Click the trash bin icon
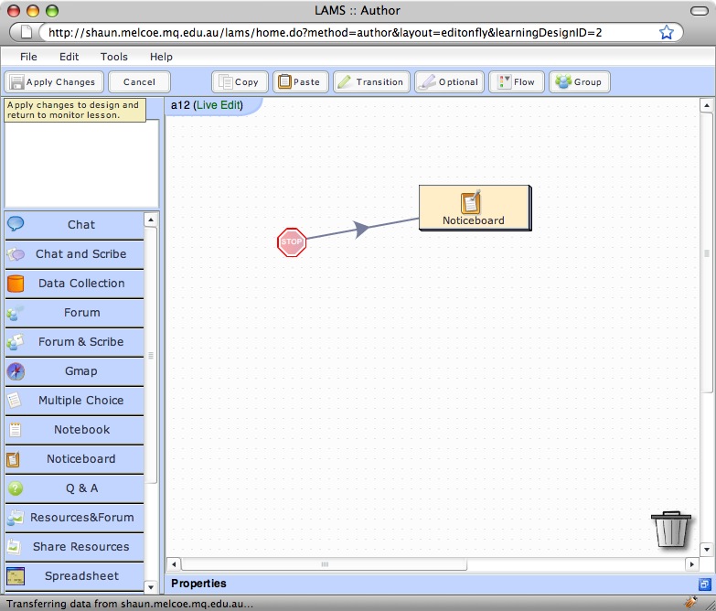Screen dimensions: 716x611 (670, 529)
